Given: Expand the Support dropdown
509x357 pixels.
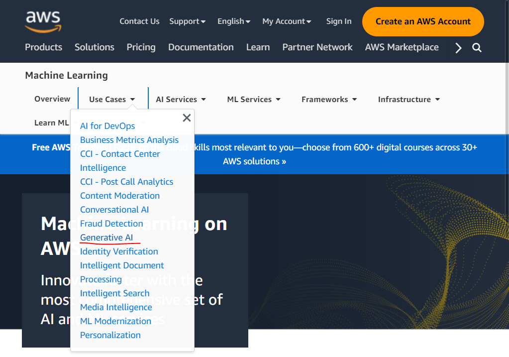Looking at the screenshot, I should pyautogui.click(x=187, y=21).
